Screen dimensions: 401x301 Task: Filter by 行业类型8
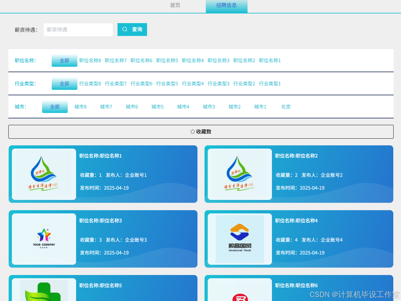point(90,83)
